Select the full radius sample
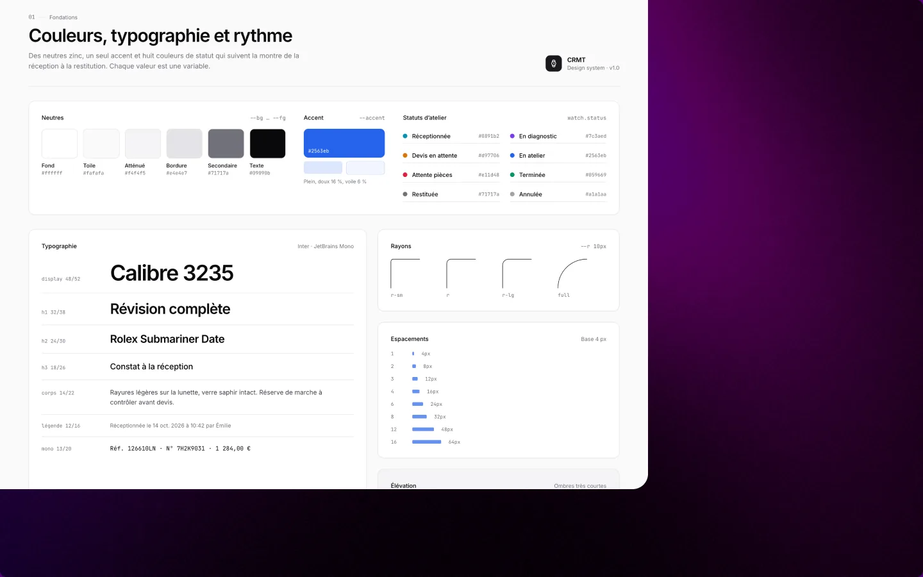Screen dimensions: 923x577 pyautogui.click(x=573, y=274)
